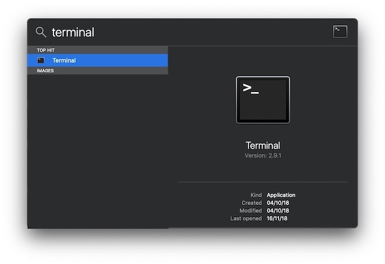Select the Terminal top hit result

pyautogui.click(x=97, y=60)
